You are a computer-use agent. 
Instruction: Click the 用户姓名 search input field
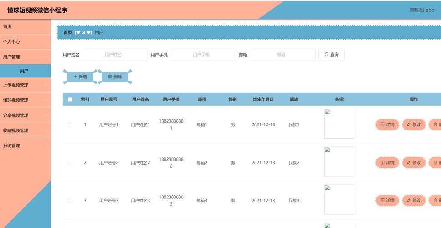coord(115,55)
